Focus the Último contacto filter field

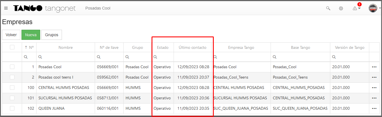click(193, 57)
